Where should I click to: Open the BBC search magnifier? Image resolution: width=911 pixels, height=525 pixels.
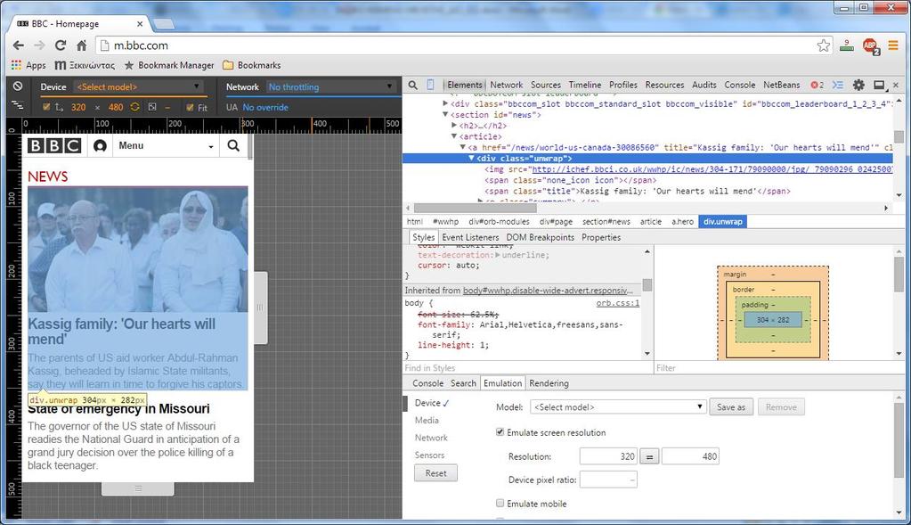tap(233, 145)
